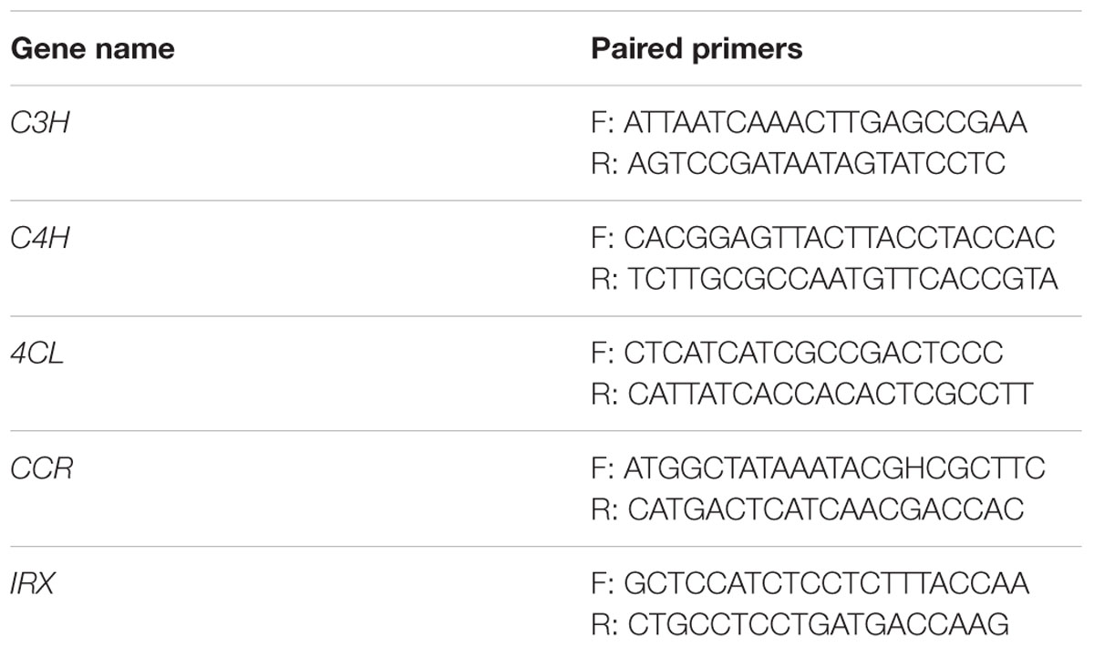
Task: Click the F: label in the C3H row
Action: tap(604, 123)
